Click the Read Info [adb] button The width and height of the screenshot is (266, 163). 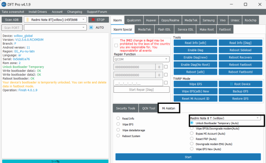click(x=196, y=43)
